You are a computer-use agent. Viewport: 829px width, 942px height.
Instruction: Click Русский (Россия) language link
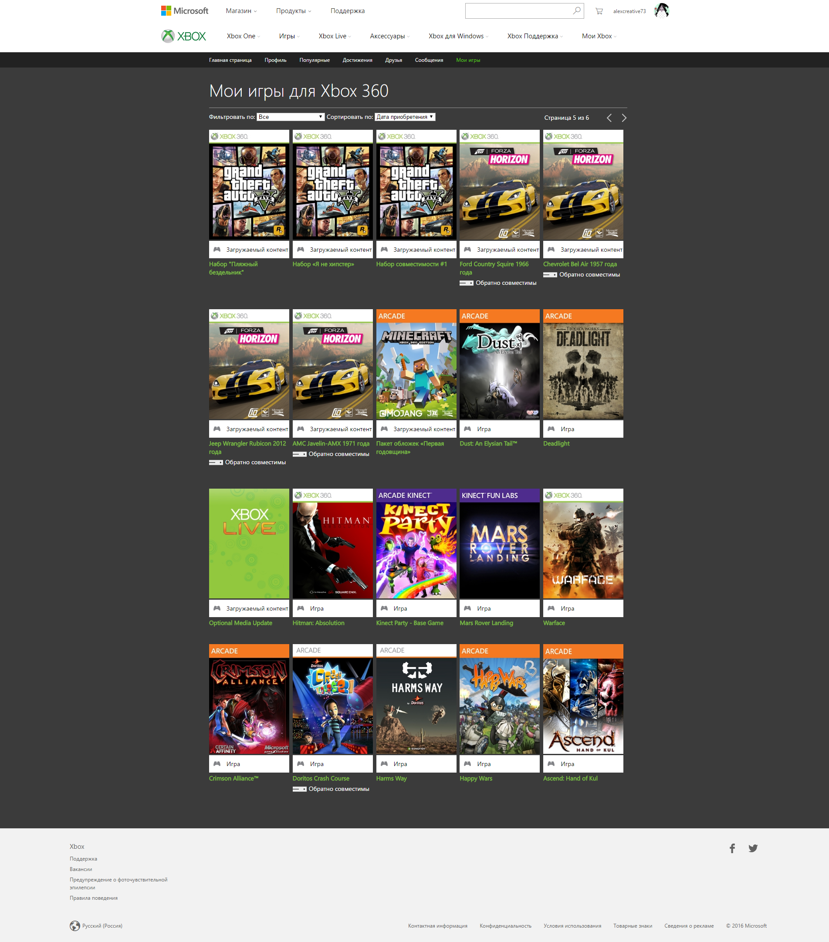pyautogui.click(x=102, y=926)
